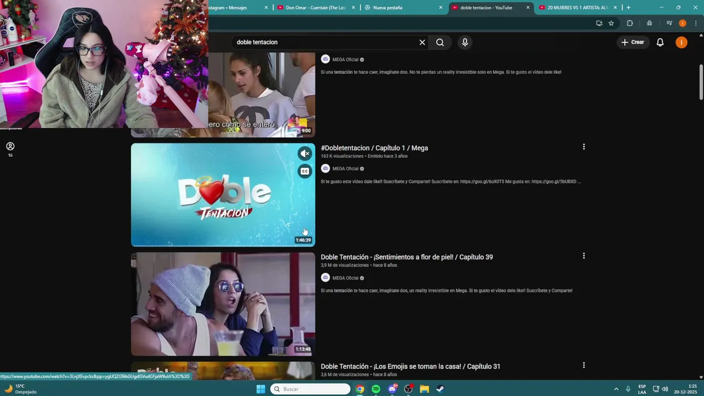
Task: Open the 9:00 video thumbnail at the top
Action: coord(261,95)
